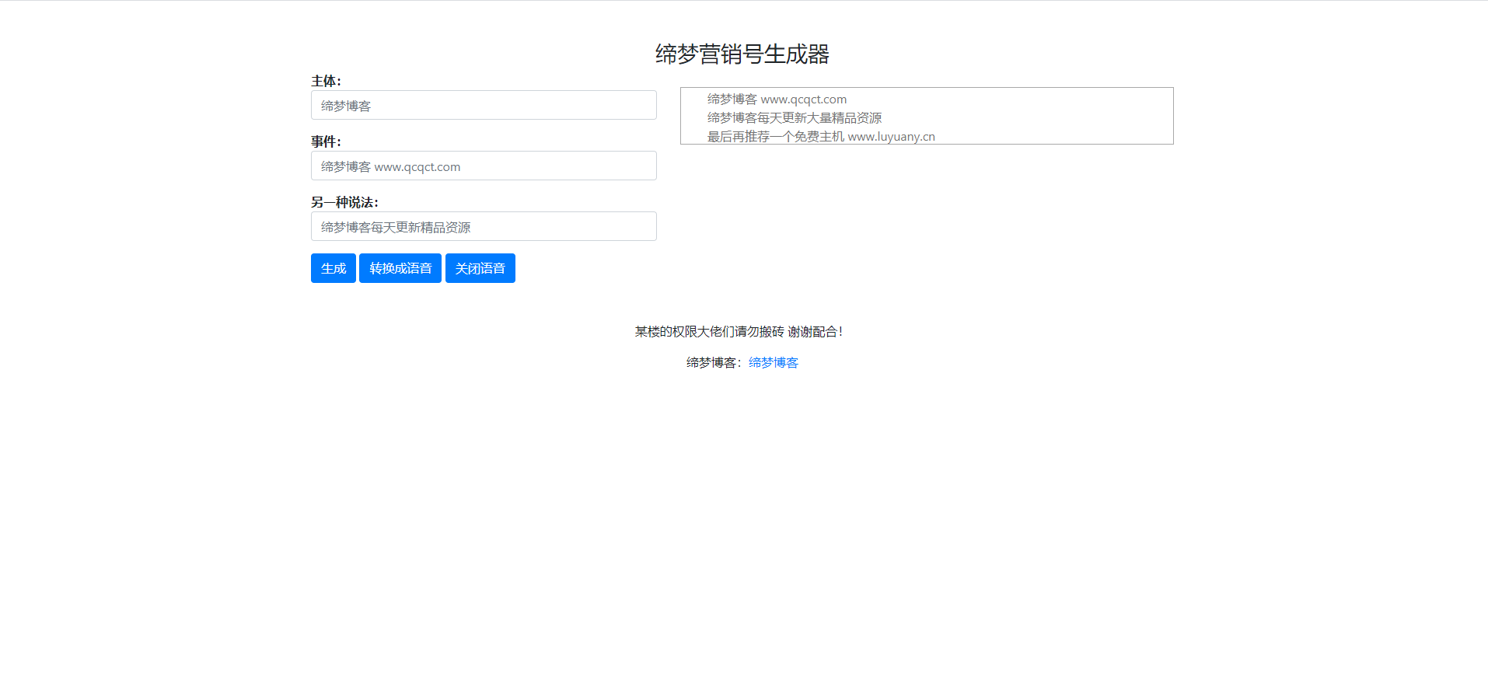1488x691 pixels.
Task: Click the 转换成语音 button
Action: 400,268
